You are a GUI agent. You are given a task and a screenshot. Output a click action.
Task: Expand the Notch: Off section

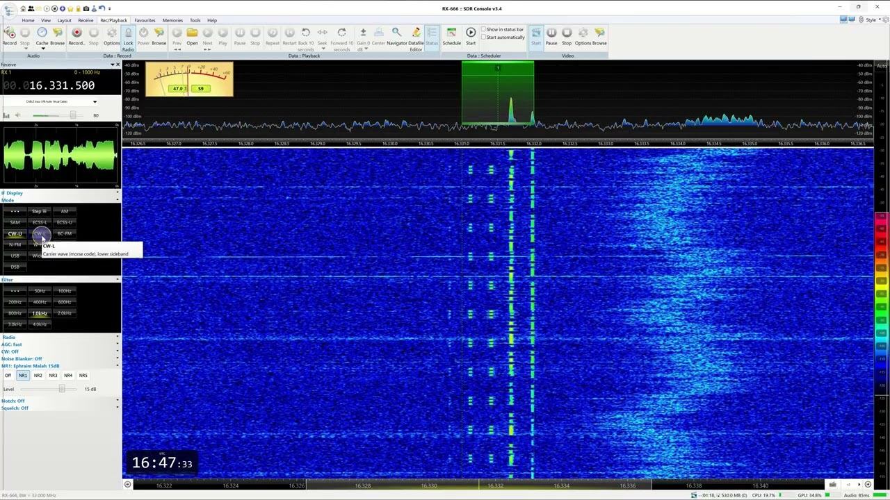click(x=59, y=401)
